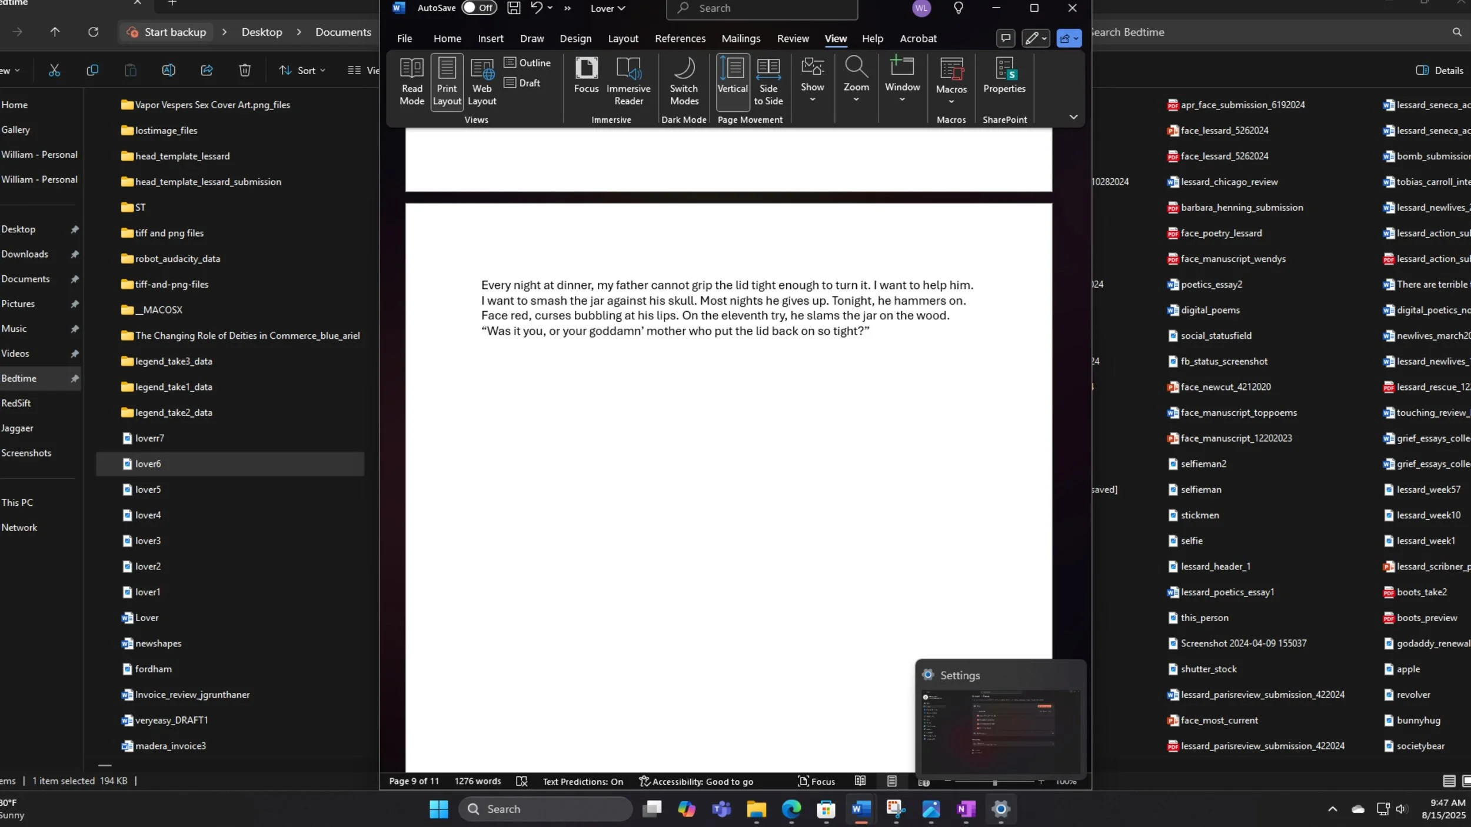Screen dimensions: 1471x827
Task: Click the Windows Start button
Action: point(438,809)
